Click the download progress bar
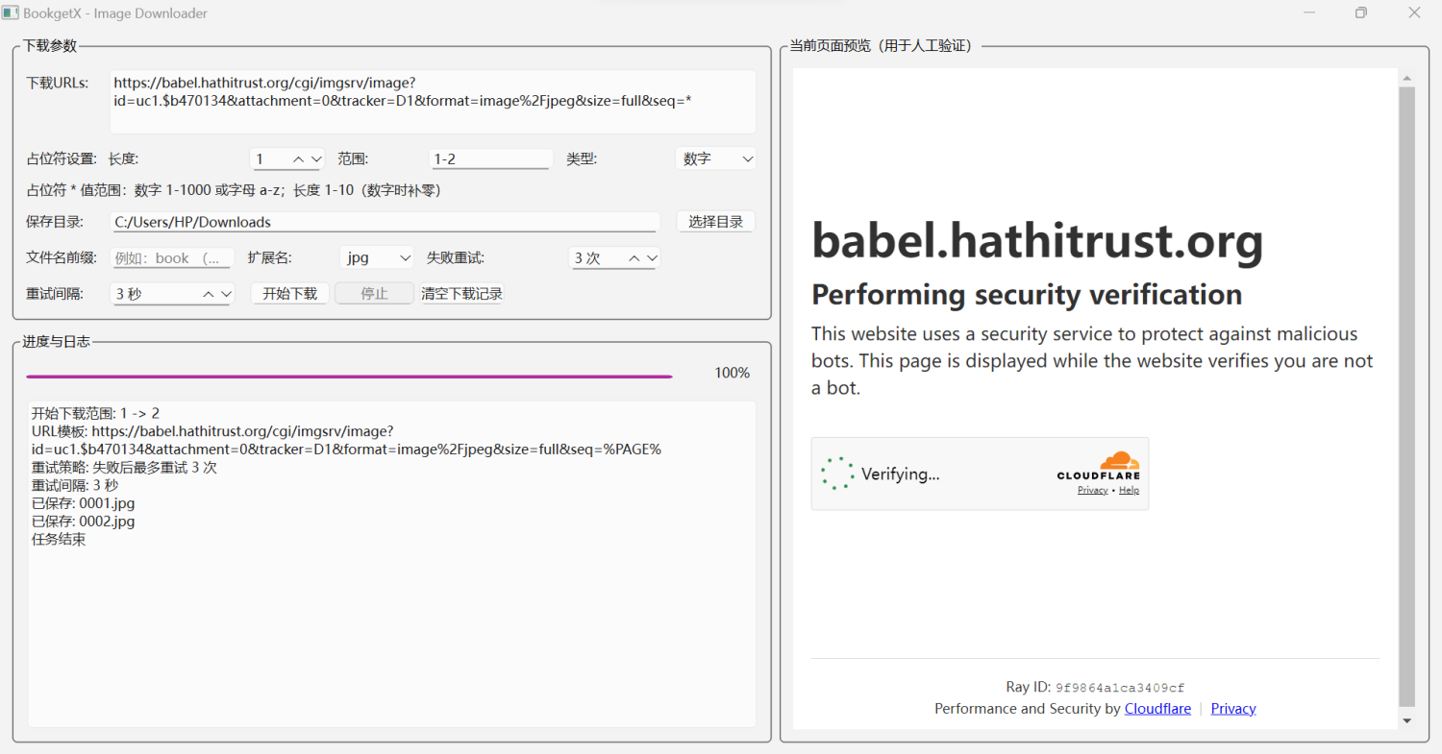Image resolution: width=1442 pixels, height=754 pixels. (349, 377)
